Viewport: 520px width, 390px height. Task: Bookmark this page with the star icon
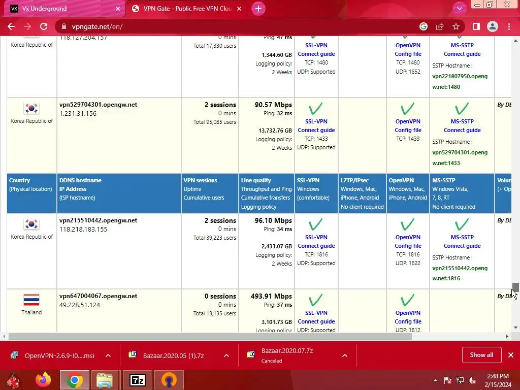tap(456, 26)
